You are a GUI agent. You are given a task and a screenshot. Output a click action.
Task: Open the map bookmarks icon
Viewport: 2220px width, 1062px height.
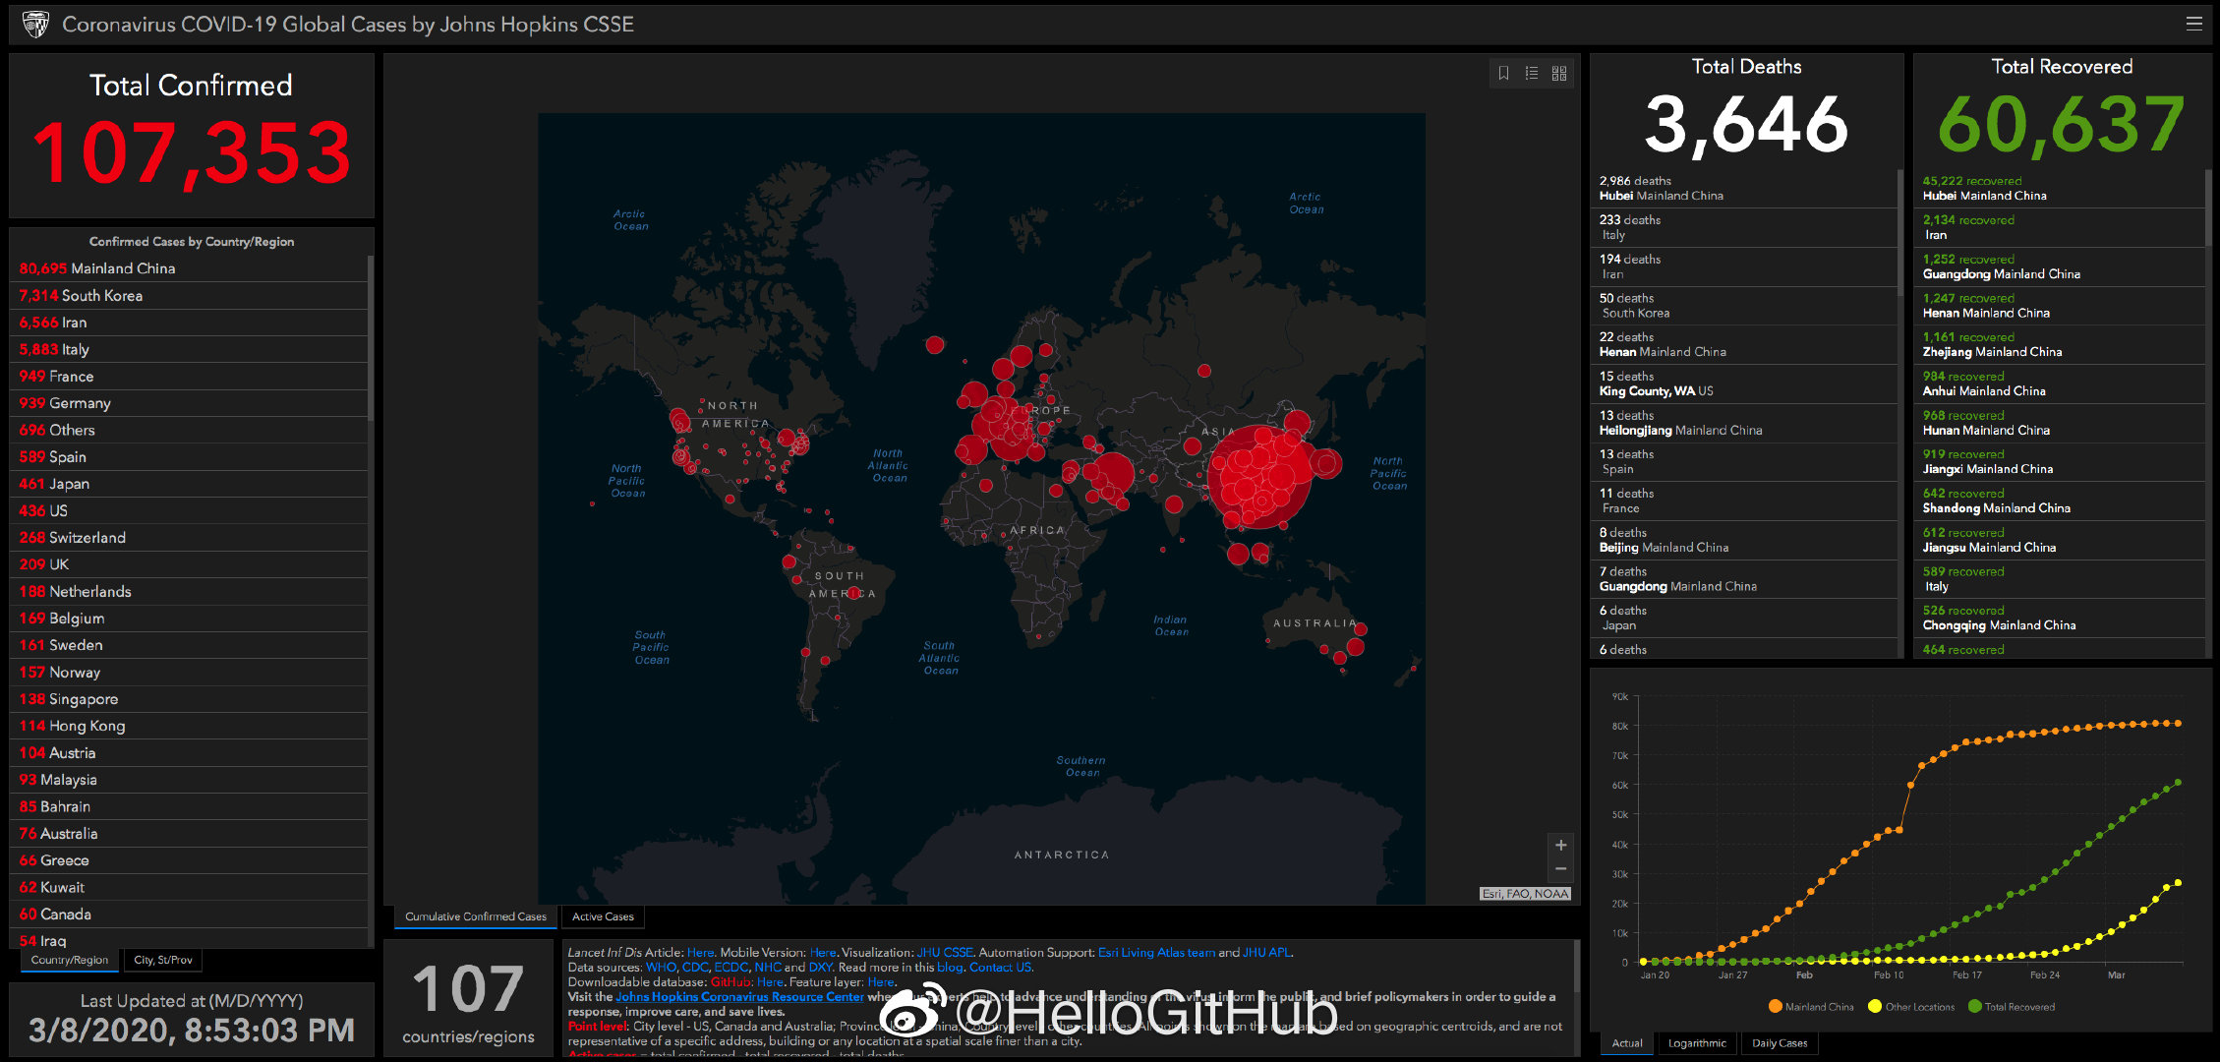pyautogui.click(x=1503, y=73)
